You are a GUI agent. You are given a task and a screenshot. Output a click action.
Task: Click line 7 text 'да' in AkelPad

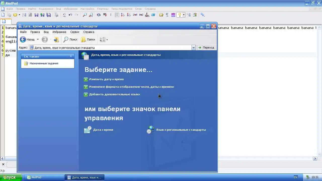pyautogui.click(x=8, y=55)
